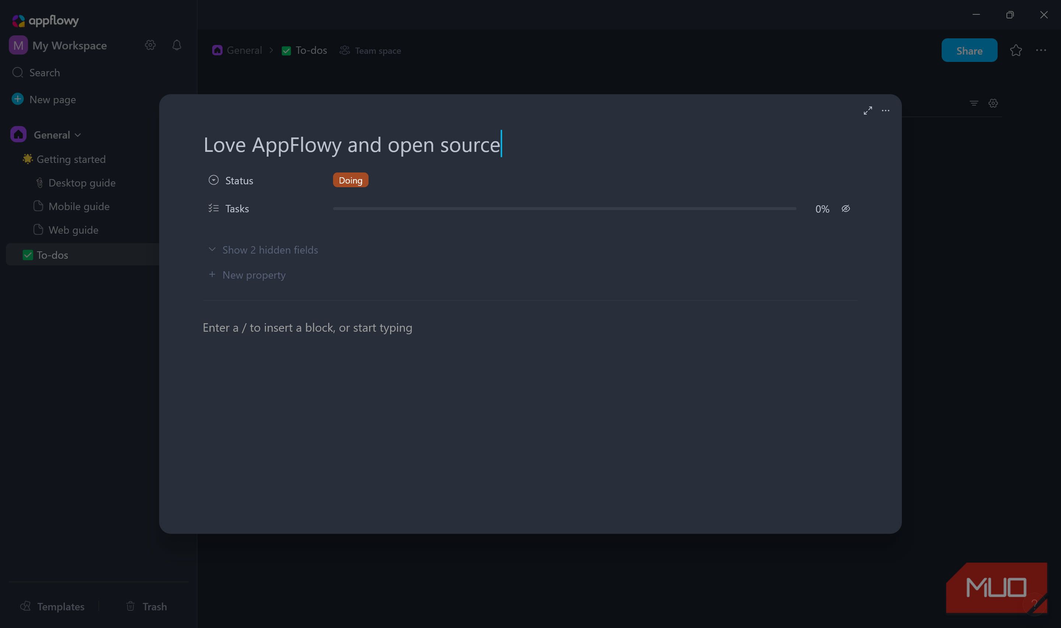Click the 0% progress value
This screenshot has width=1061, height=628.
[823, 209]
